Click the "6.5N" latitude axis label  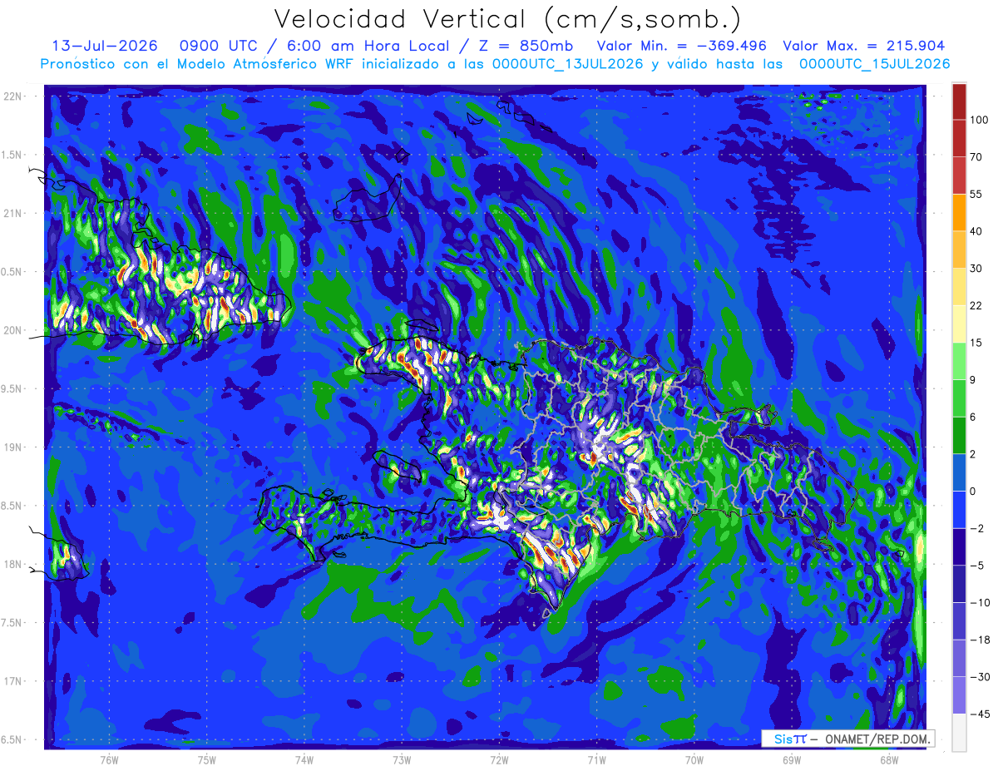click(12, 740)
